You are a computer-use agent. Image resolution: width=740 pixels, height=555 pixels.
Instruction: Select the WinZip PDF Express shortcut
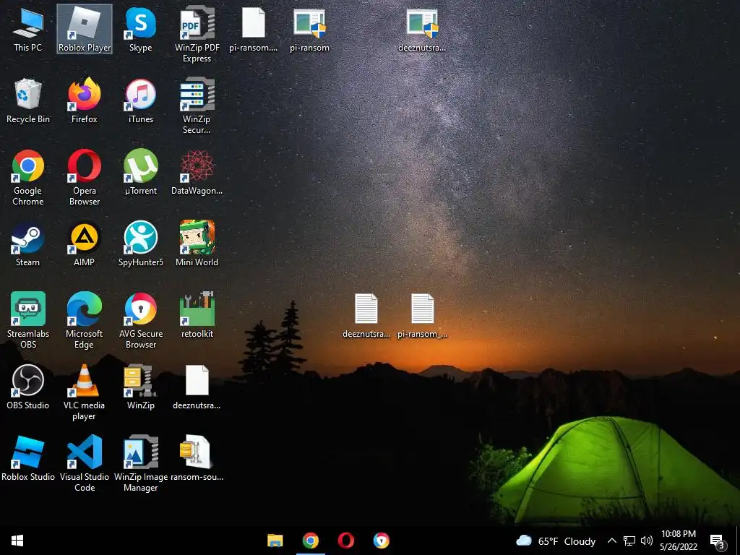pos(197,34)
